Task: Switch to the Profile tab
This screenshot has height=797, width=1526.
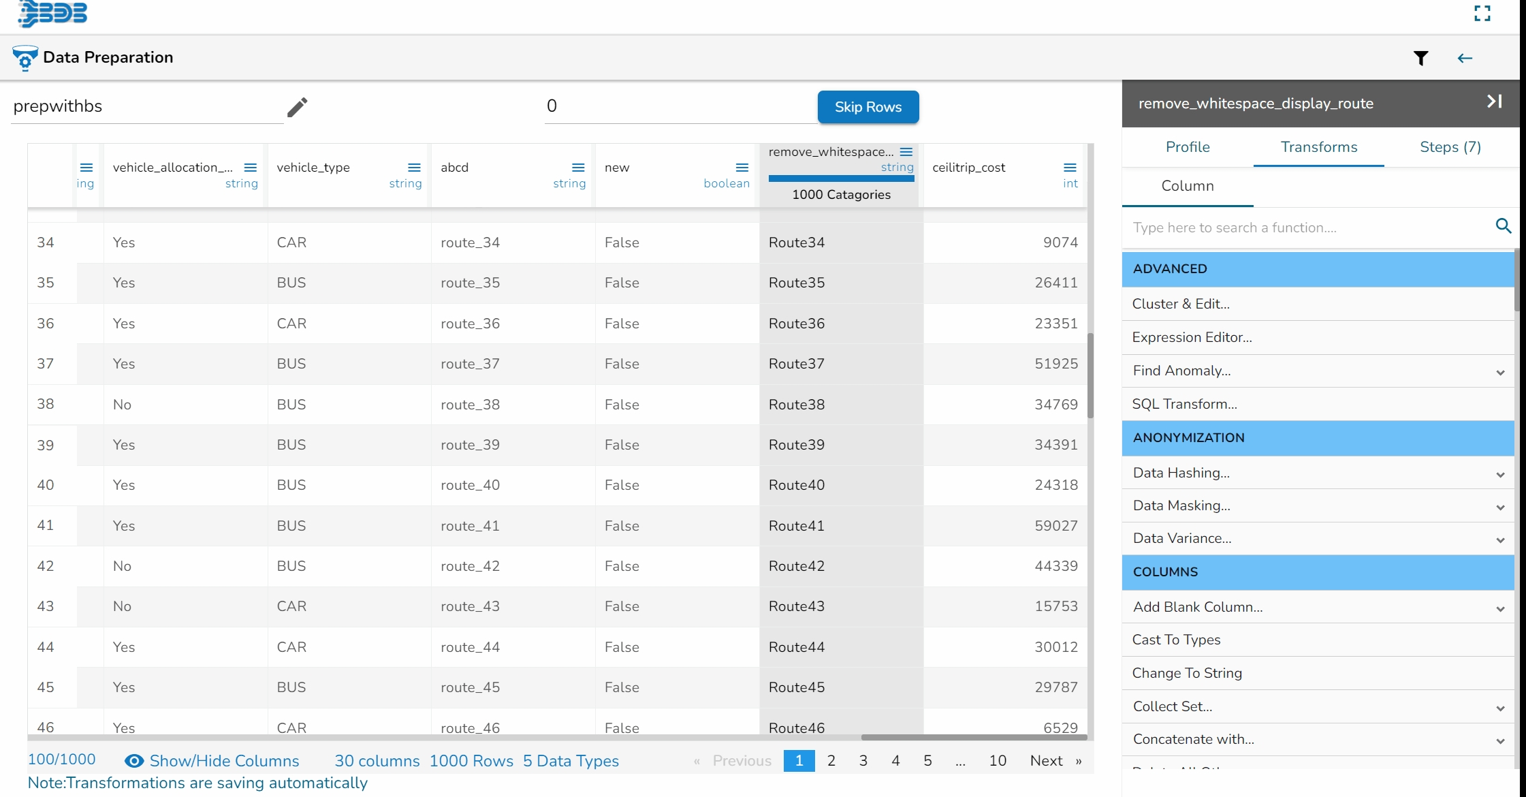Action: click(1188, 147)
